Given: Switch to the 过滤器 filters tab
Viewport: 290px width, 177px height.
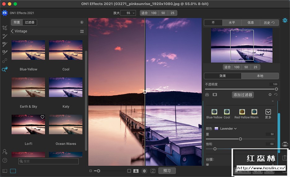Looking at the screenshot, I should click(30, 22).
